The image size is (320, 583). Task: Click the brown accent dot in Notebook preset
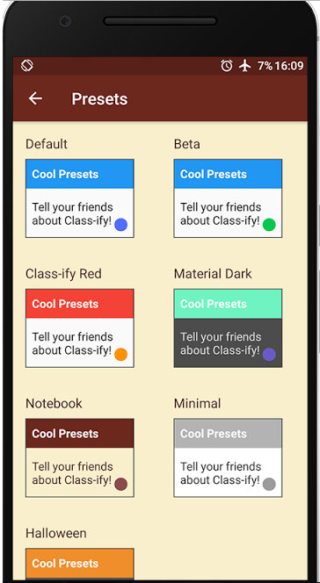121,484
